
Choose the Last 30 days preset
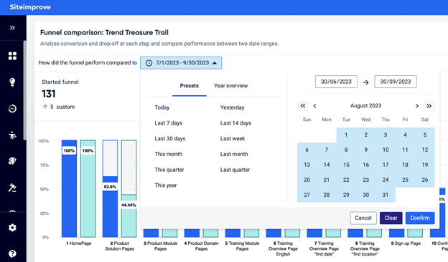[x=170, y=139]
